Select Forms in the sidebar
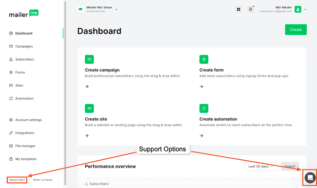The width and height of the screenshot is (317, 188). (20, 72)
